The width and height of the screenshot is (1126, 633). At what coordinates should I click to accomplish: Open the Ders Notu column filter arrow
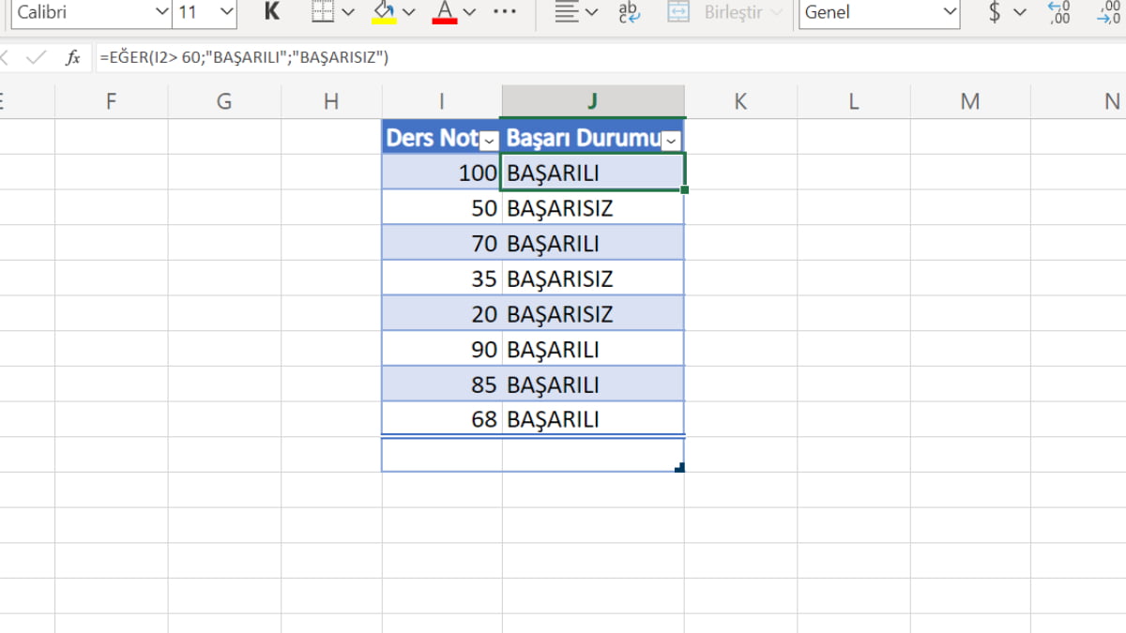pyautogui.click(x=489, y=141)
